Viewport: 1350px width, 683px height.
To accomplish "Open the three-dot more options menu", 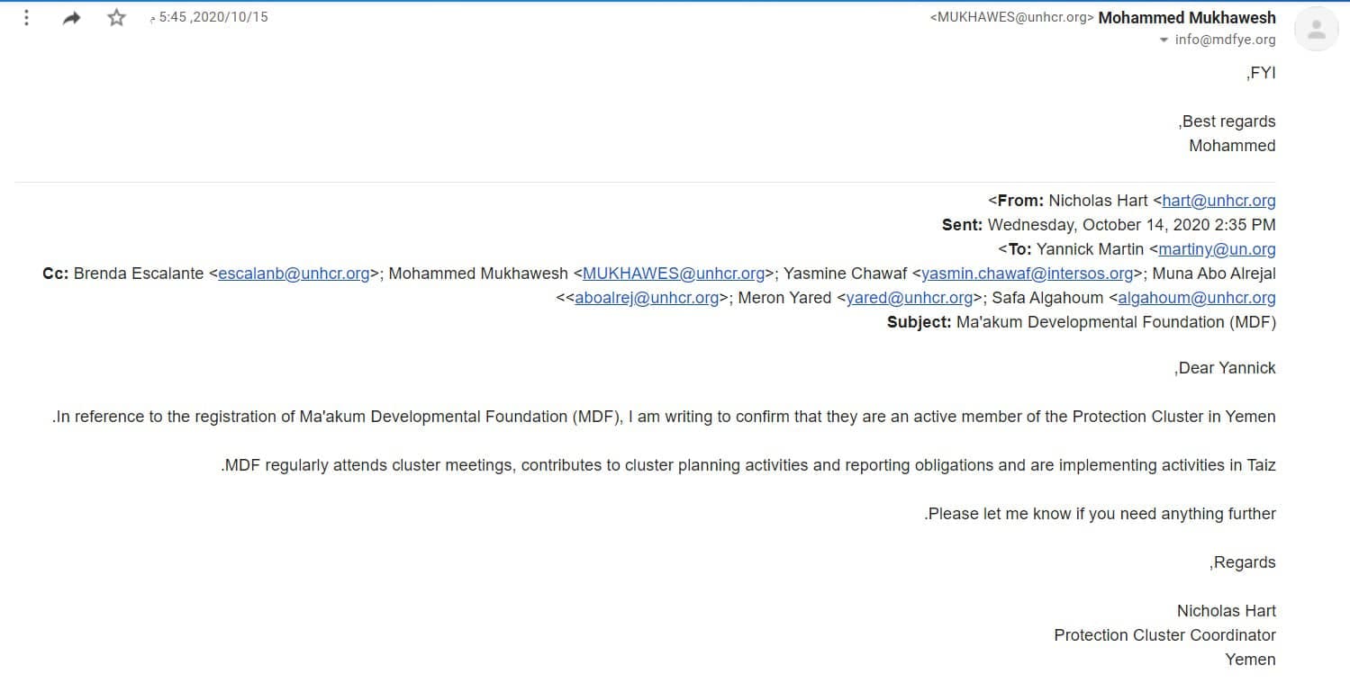I will 26,17.
